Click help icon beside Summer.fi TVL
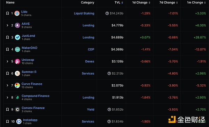 click(x=109, y=73)
